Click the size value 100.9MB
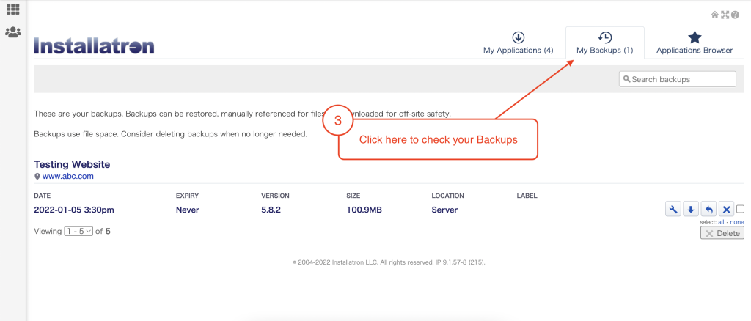 (364, 210)
